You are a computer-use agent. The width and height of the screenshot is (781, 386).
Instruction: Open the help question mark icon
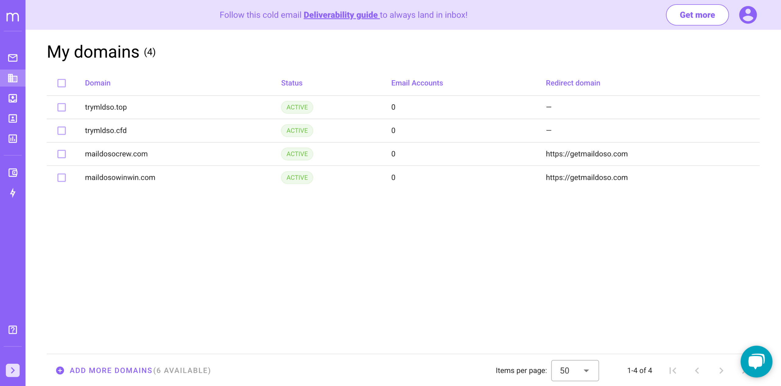point(13,330)
